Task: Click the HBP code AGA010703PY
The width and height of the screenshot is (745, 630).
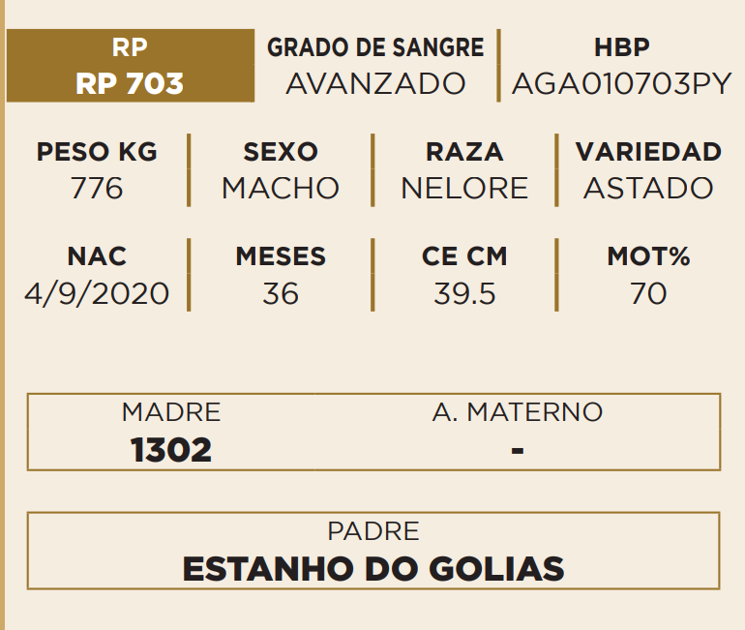Action: (x=621, y=84)
